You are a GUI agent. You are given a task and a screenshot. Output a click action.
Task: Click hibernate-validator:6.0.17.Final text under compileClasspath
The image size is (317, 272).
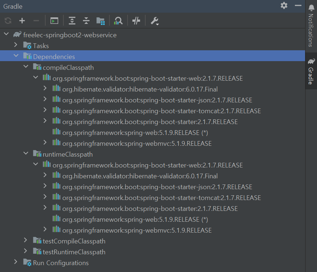point(140,89)
